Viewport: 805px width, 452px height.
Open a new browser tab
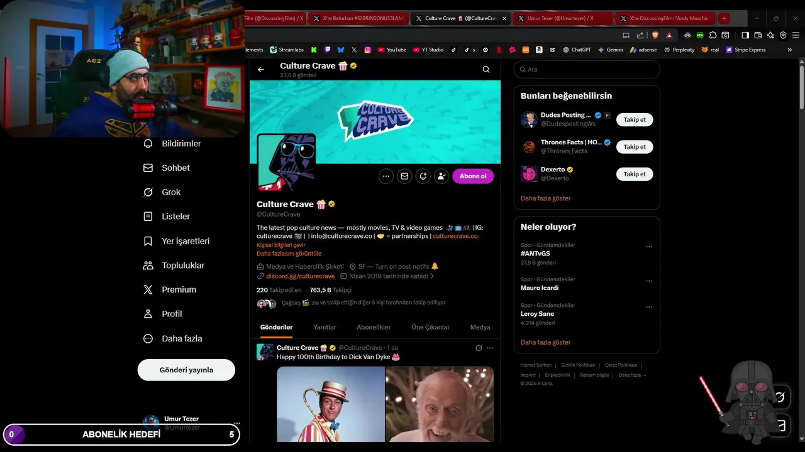pos(724,18)
